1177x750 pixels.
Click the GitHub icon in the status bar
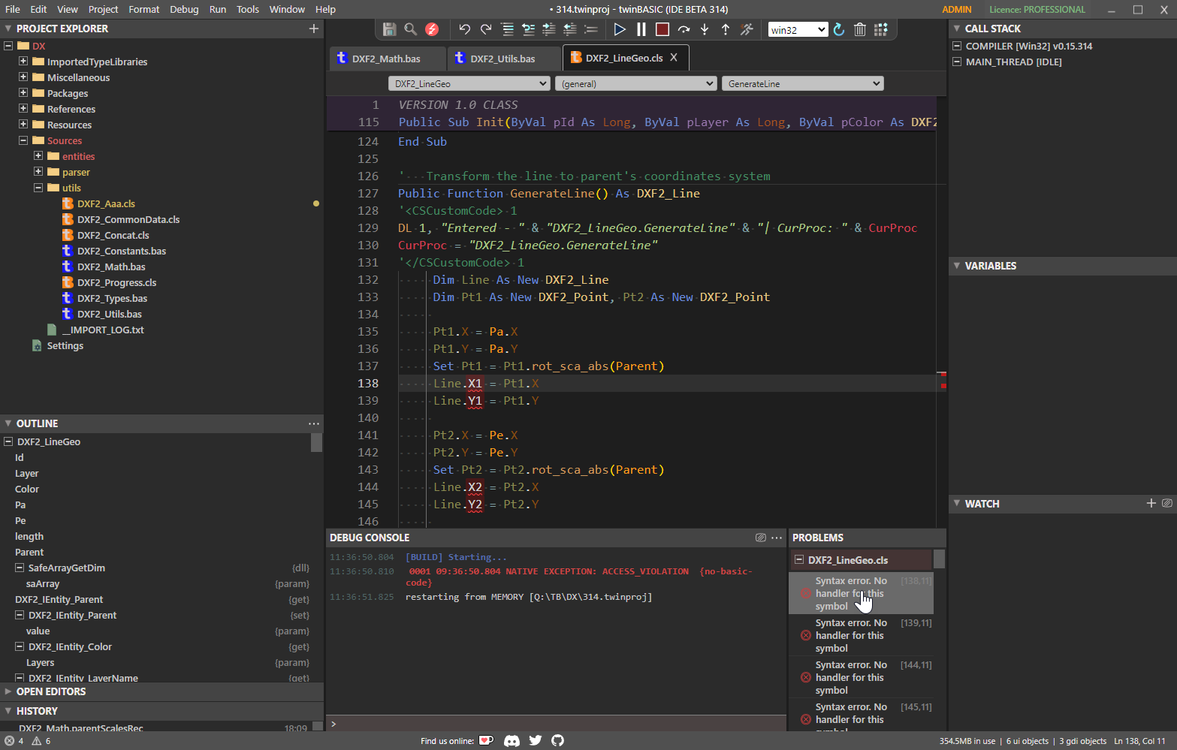[557, 741]
